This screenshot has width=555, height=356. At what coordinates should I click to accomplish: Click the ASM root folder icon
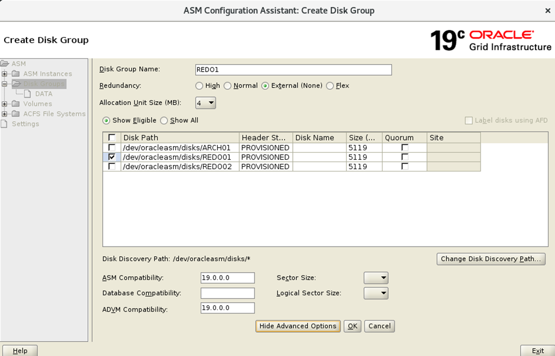coord(5,63)
